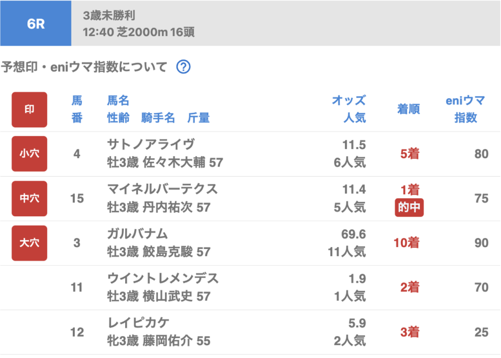Click the 小穴 prediction badge

29,154
